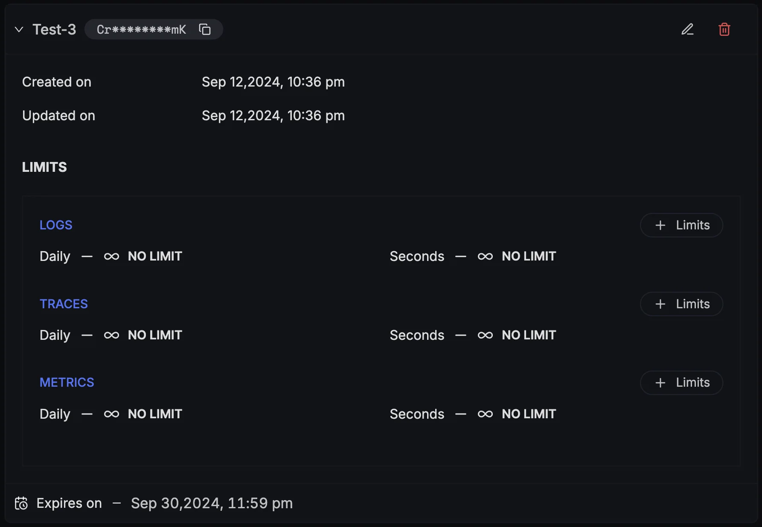Select the Test-3 key name
Viewport: 762px width, 527px height.
click(54, 29)
